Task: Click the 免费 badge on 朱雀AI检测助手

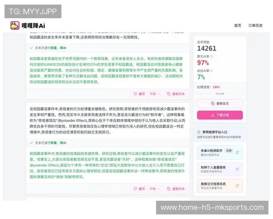Action: (x=229, y=151)
